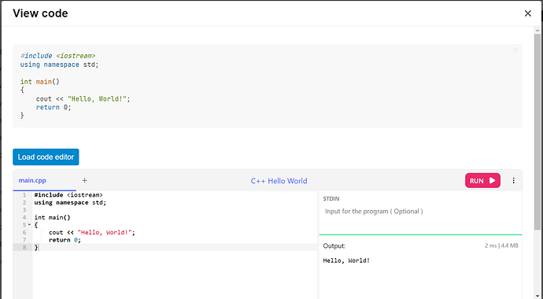Click the dialog scrollbar up arrow

(537, 31)
